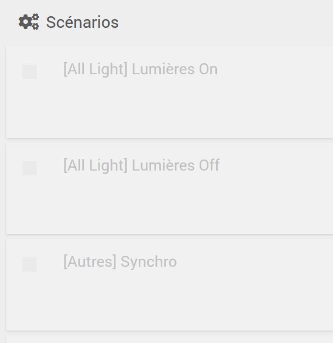Click the Synchro scenario icon square
333x343 pixels.
point(30,264)
